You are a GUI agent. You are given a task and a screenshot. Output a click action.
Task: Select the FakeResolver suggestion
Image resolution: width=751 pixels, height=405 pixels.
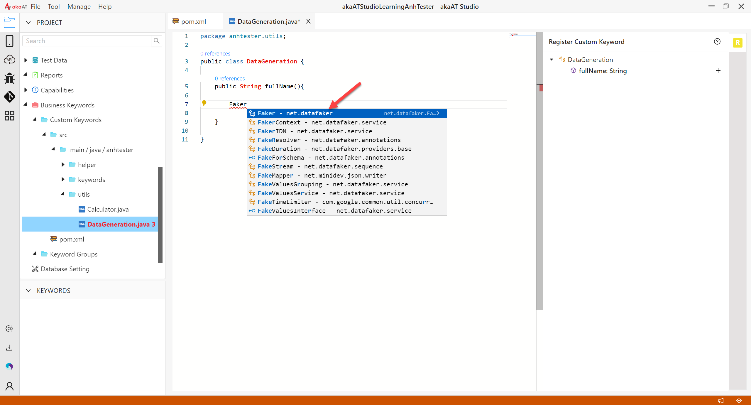click(x=347, y=140)
